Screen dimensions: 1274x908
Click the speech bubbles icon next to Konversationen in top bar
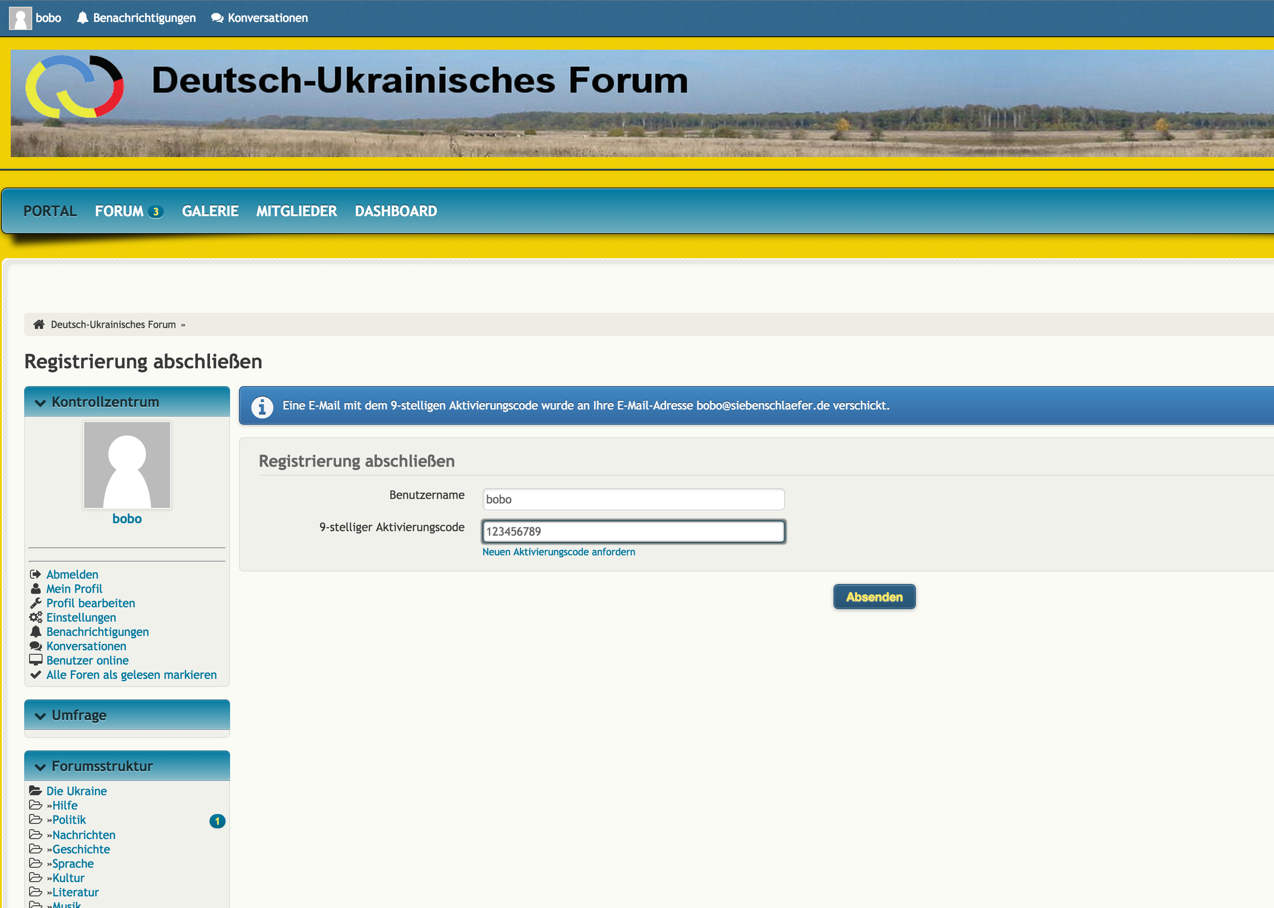click(x=217, y=18)
